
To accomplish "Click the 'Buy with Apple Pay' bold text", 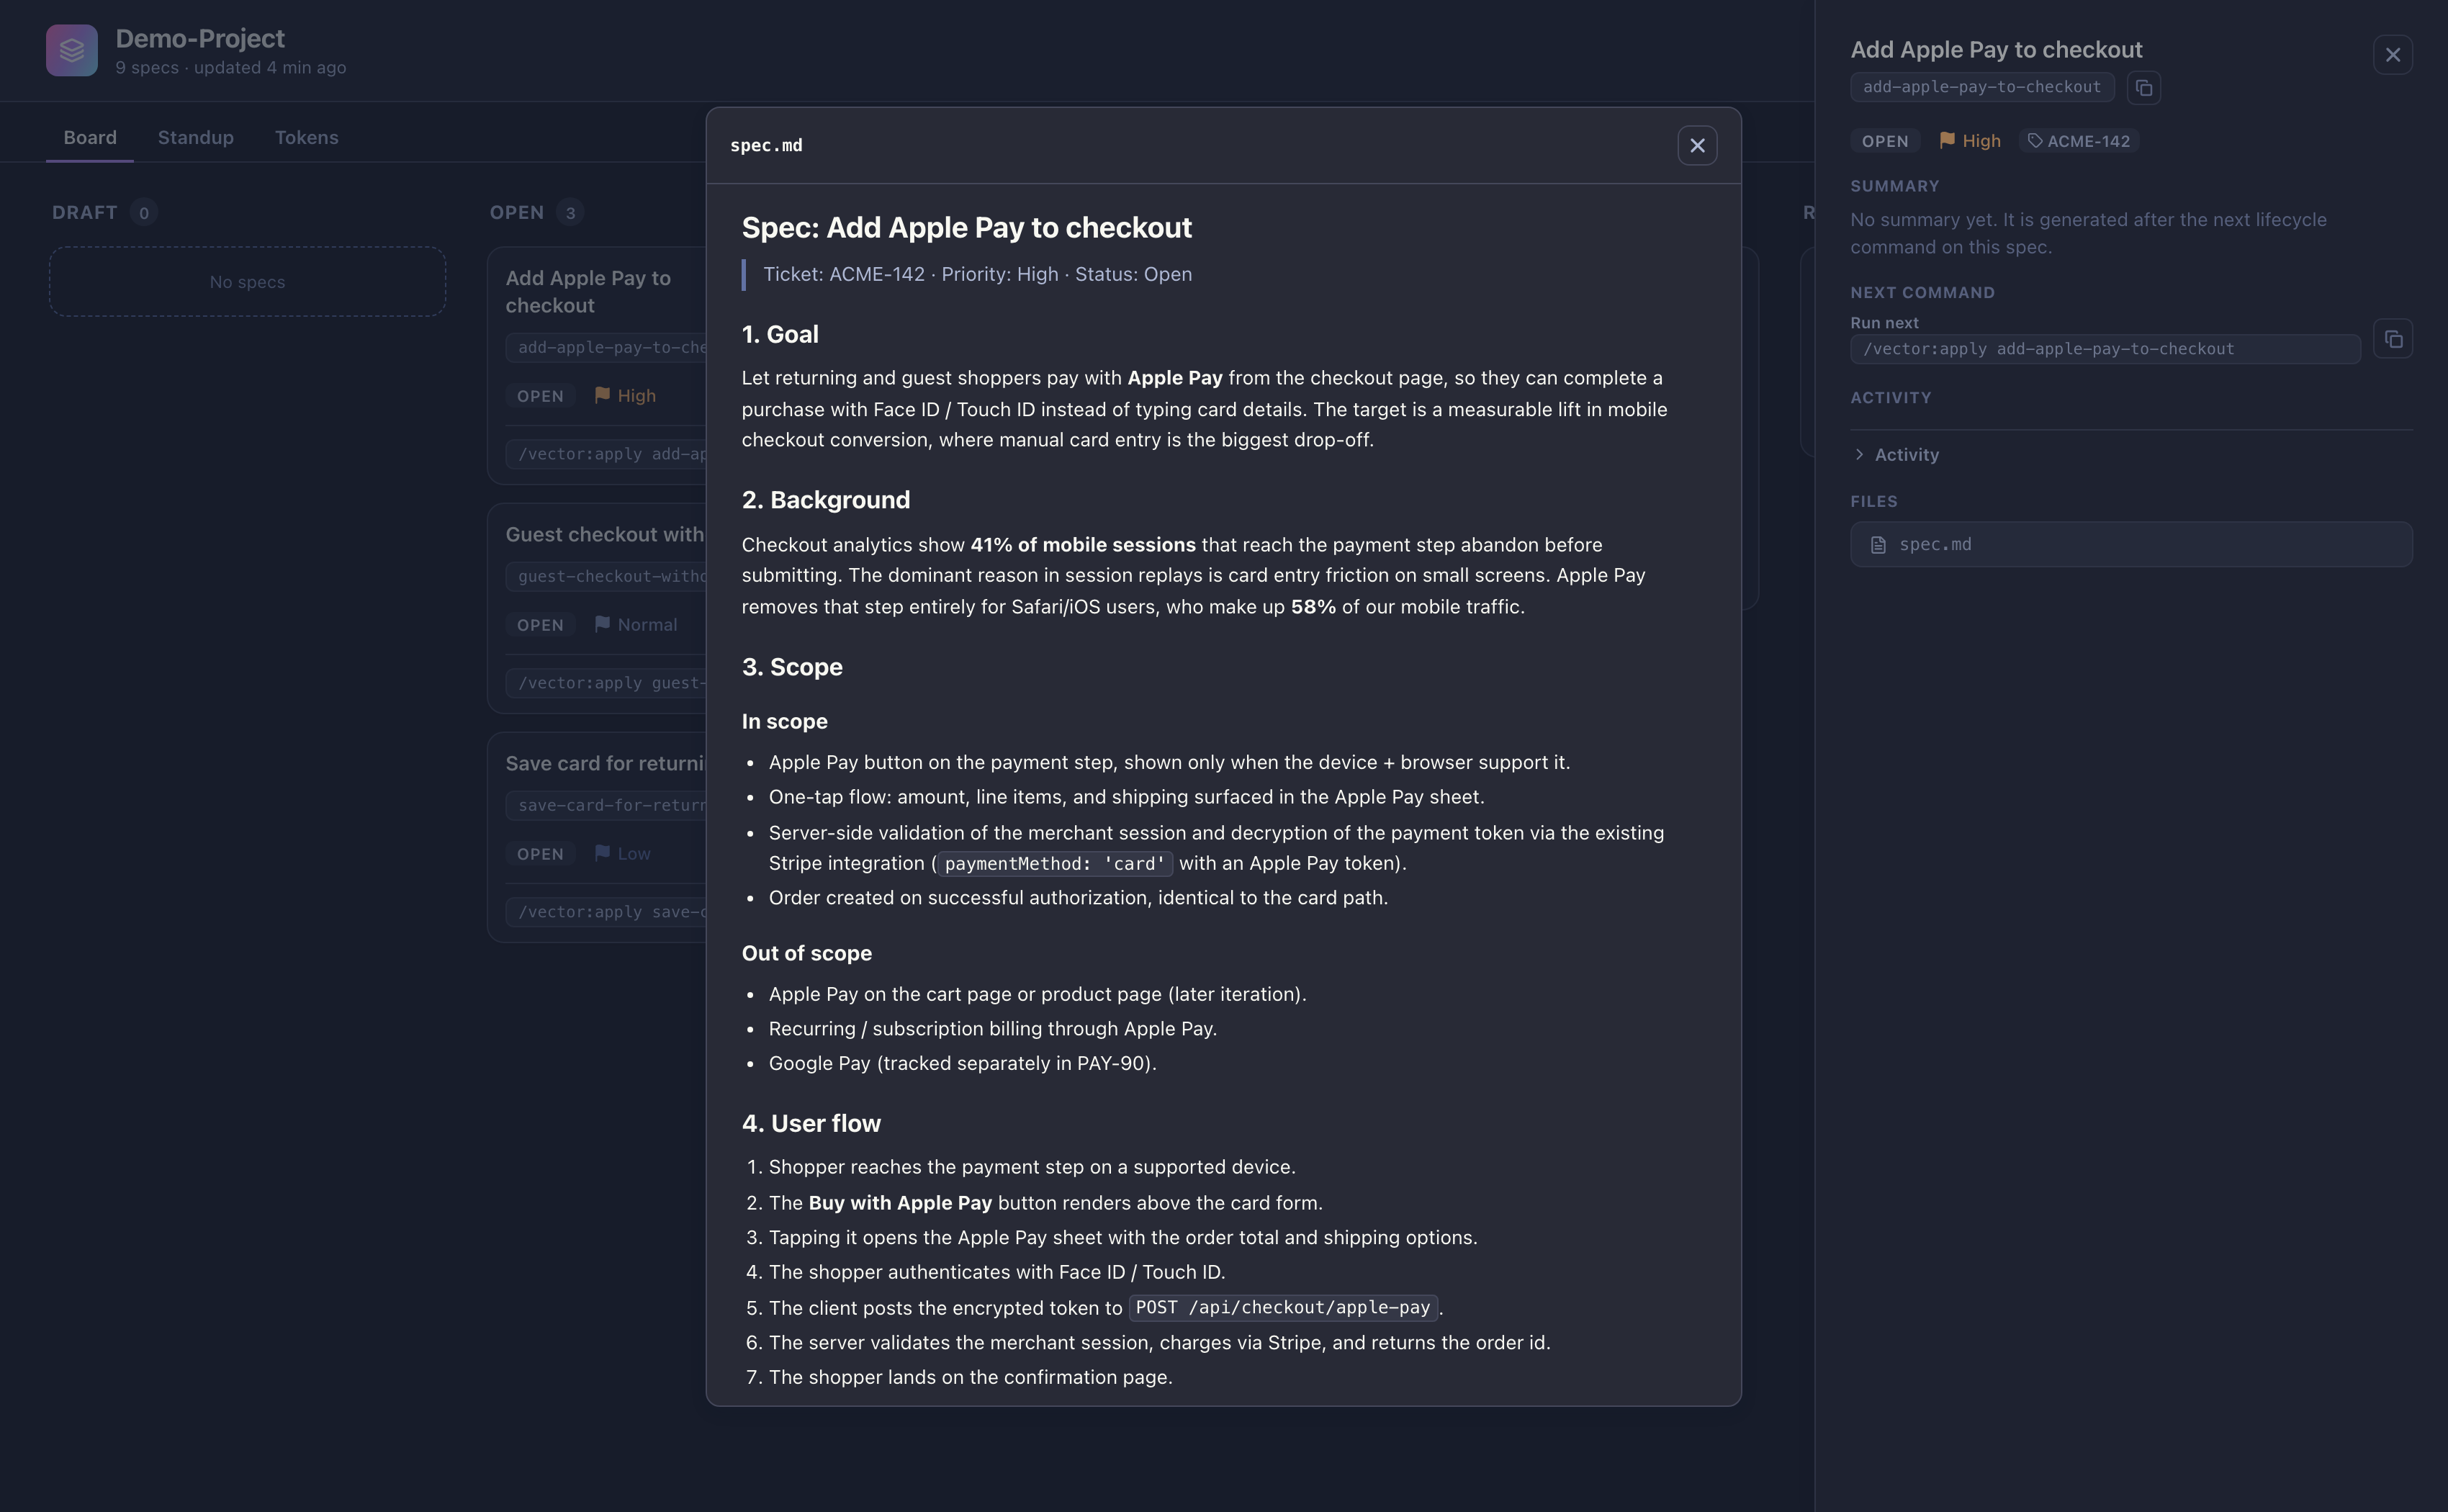I will point(900,1203).
